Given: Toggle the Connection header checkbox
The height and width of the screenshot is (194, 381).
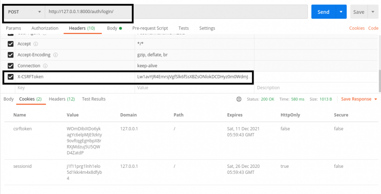Looking at the screenshot, I should 11,66.
